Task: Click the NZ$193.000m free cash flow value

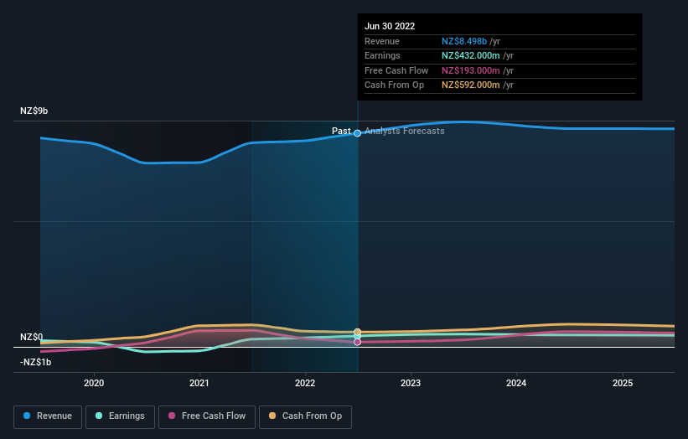Action: pos(471,70)
